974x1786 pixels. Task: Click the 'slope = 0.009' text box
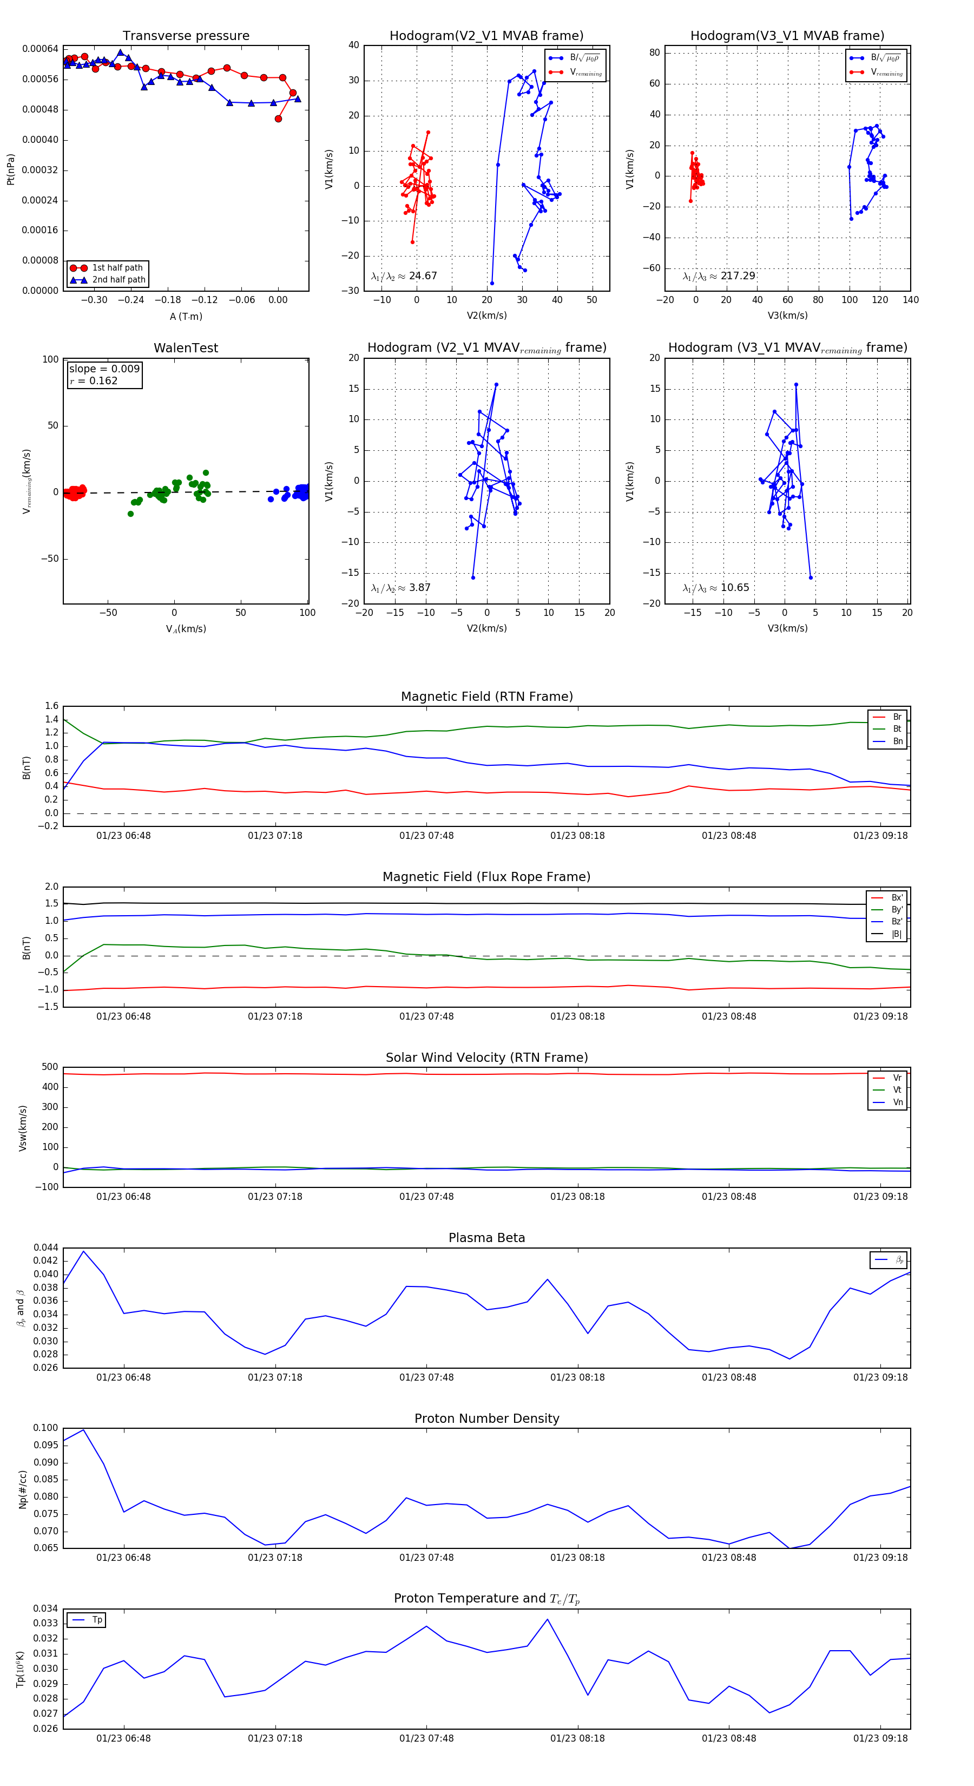tap(104, 369)
